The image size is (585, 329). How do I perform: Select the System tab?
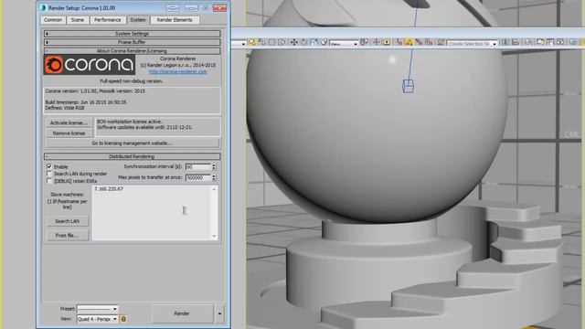(138, 20)
